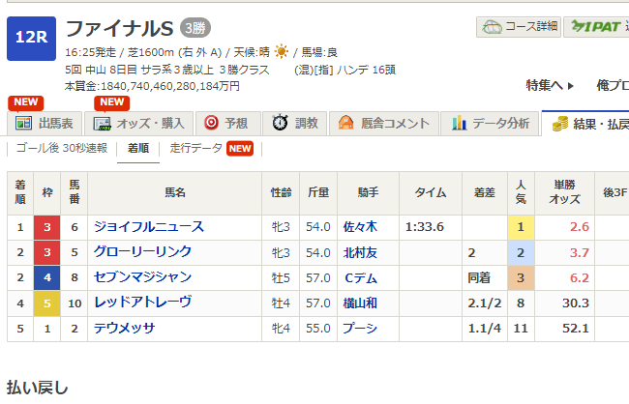Click the yellow popularity rank 1 cell
Image resolution: width=629 pixels, height=404 pixels.
pos(521,227)
